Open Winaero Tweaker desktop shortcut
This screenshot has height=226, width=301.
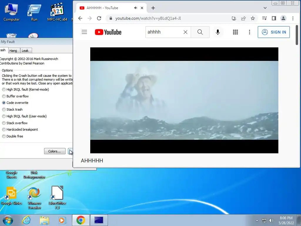[x=34, y=198]
